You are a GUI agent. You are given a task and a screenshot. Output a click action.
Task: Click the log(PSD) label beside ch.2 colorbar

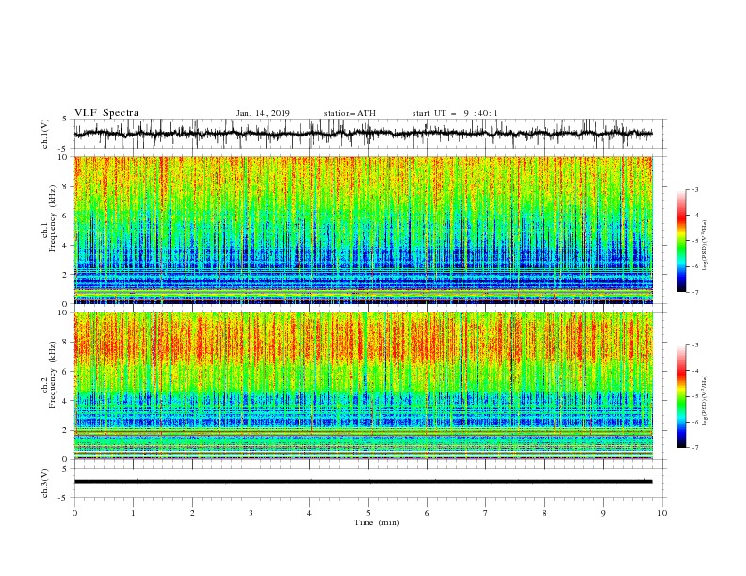coord(705,401)
